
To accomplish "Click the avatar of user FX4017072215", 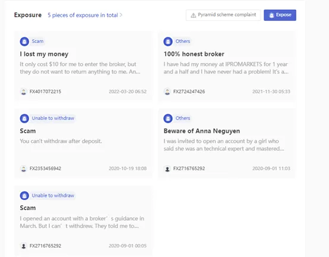I will click(24, 92).
